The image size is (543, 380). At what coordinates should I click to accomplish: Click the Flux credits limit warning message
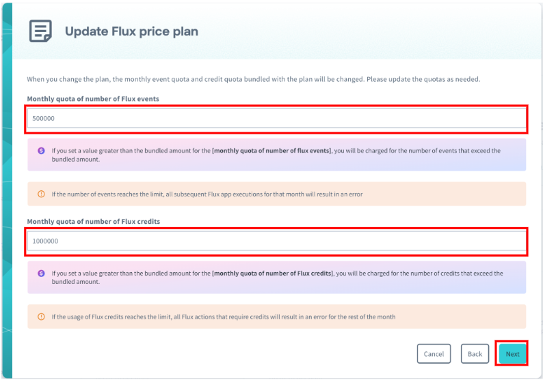(x=223, y=317)
